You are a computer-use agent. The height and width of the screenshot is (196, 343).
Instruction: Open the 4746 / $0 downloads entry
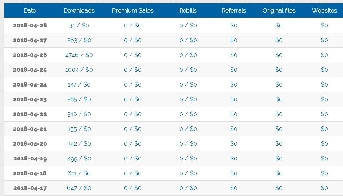tap(79, 55)
